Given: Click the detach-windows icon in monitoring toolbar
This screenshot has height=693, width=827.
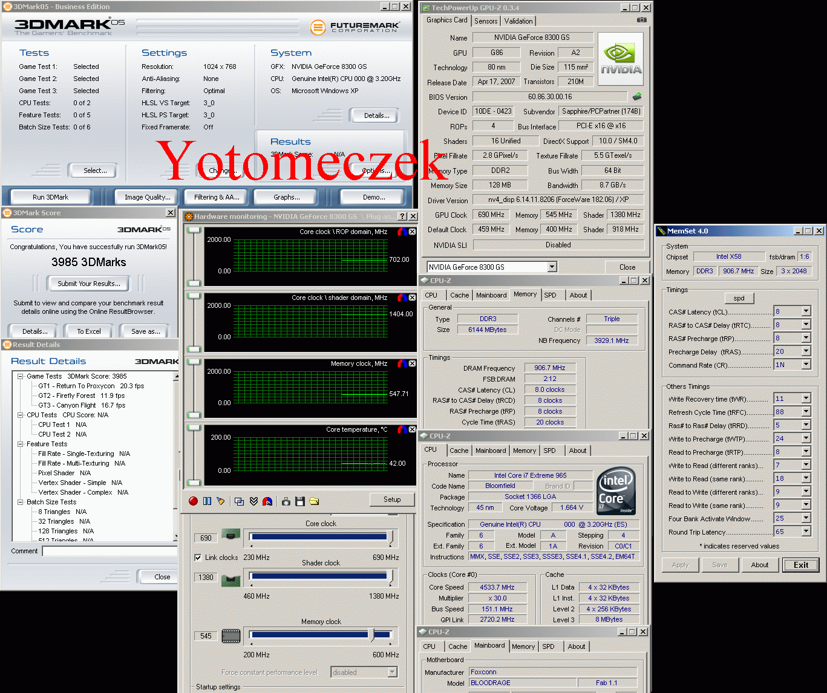Looking at the screenshot, I should pyautogui.click(x=239, y=501).
